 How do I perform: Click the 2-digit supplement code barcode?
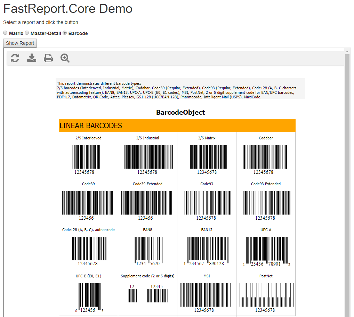click(132, 295)
